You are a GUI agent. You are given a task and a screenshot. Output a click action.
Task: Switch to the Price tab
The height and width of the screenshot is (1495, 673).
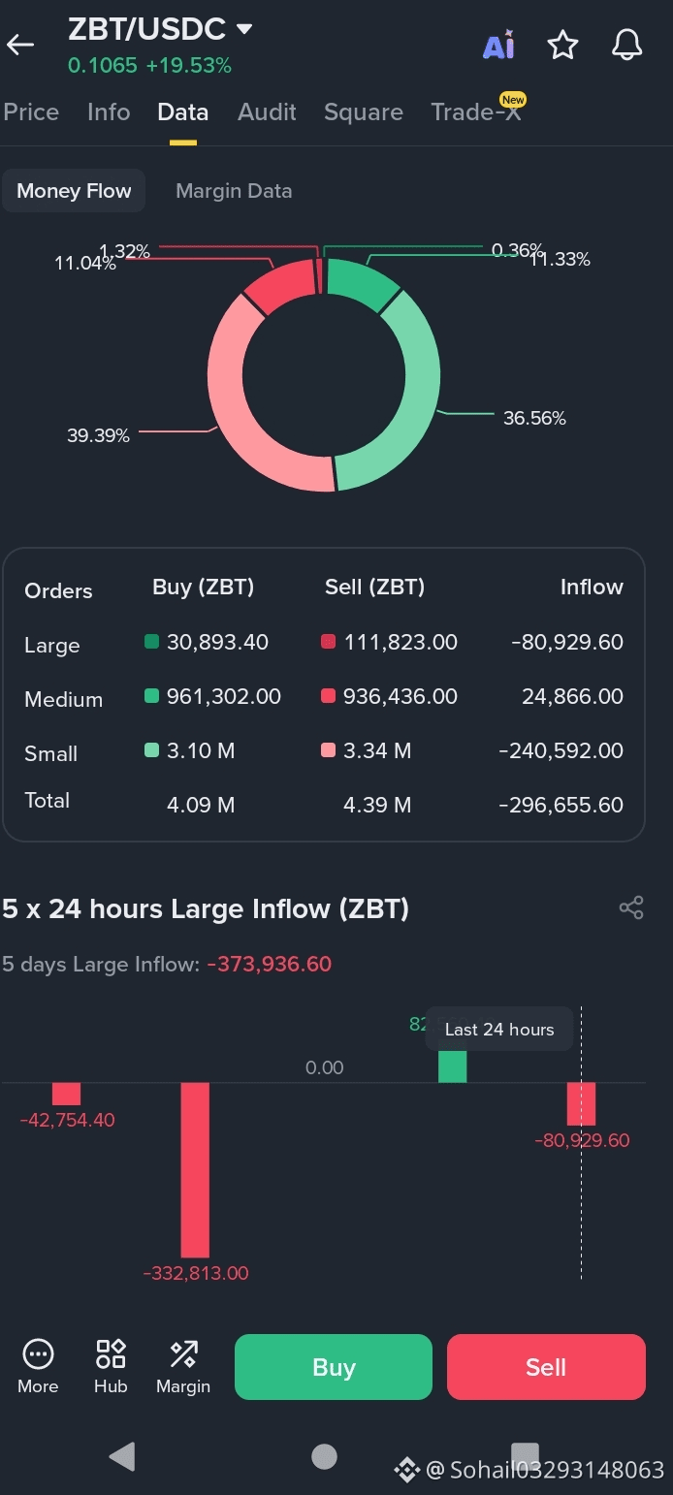pos(31,112)
